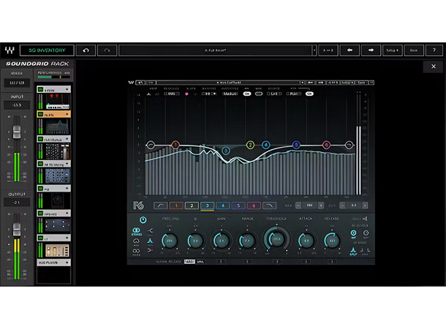Open the menu arrow on the slot above the beige limiter thumbnail

coord(67,238)
